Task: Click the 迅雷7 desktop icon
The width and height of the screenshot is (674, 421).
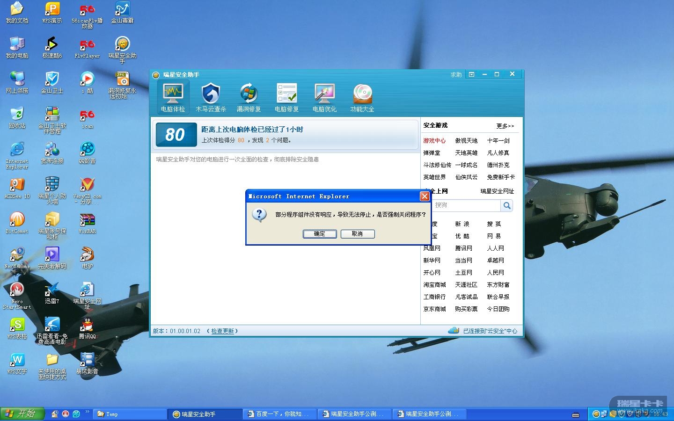Action: (x=52, y=293)
